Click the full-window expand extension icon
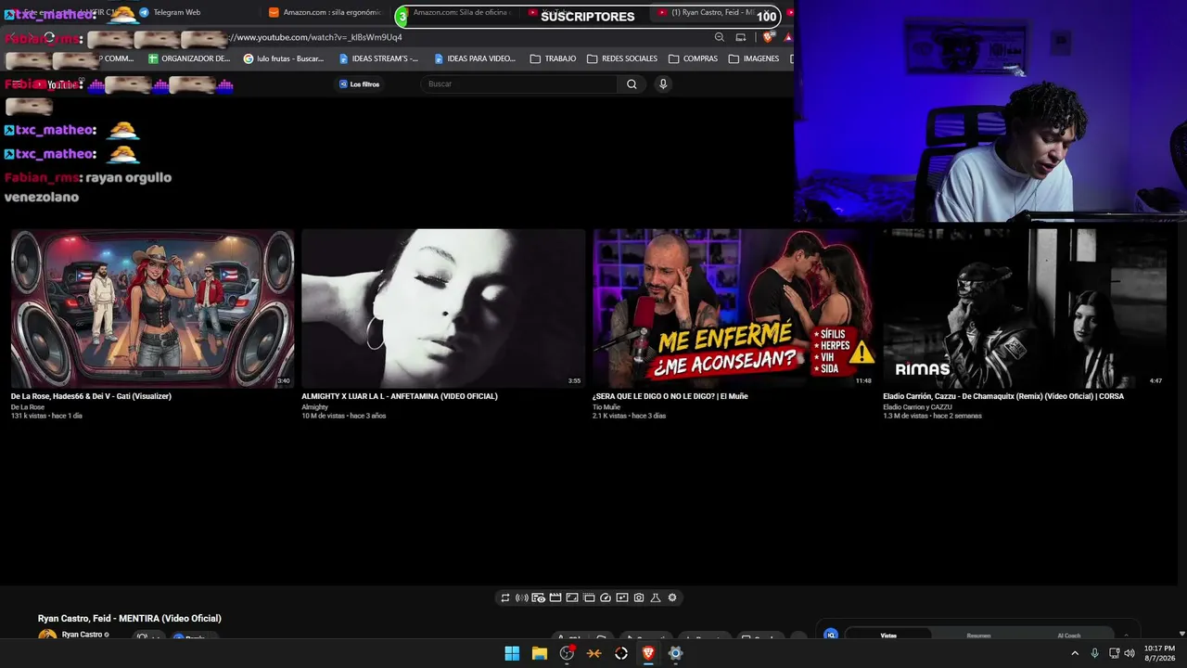Screen dimensions: 1187x668 point(572,598)
